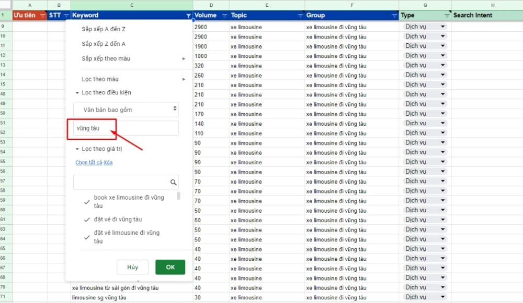Click Volume cell 1900
This screenshot has height=303, width=523.
[x=211, y=46]
